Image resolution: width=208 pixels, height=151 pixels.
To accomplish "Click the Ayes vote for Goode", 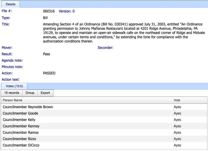I will [x=177, y=113].
